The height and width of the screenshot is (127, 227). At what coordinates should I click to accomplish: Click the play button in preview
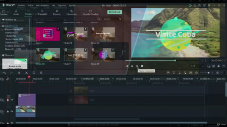[x=132, y=66]
